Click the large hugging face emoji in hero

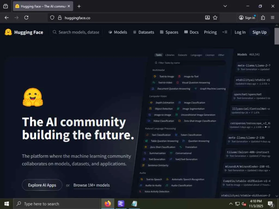click(x=33, y=97)
